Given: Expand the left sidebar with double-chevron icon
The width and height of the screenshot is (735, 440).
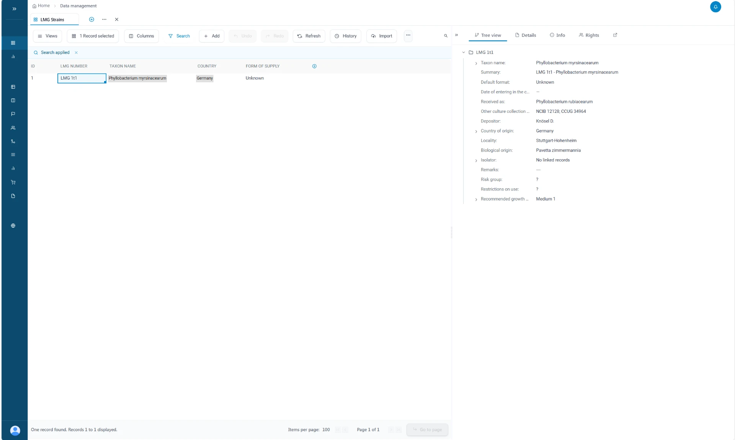Looking at the screenshot, I should click(14, 9).
